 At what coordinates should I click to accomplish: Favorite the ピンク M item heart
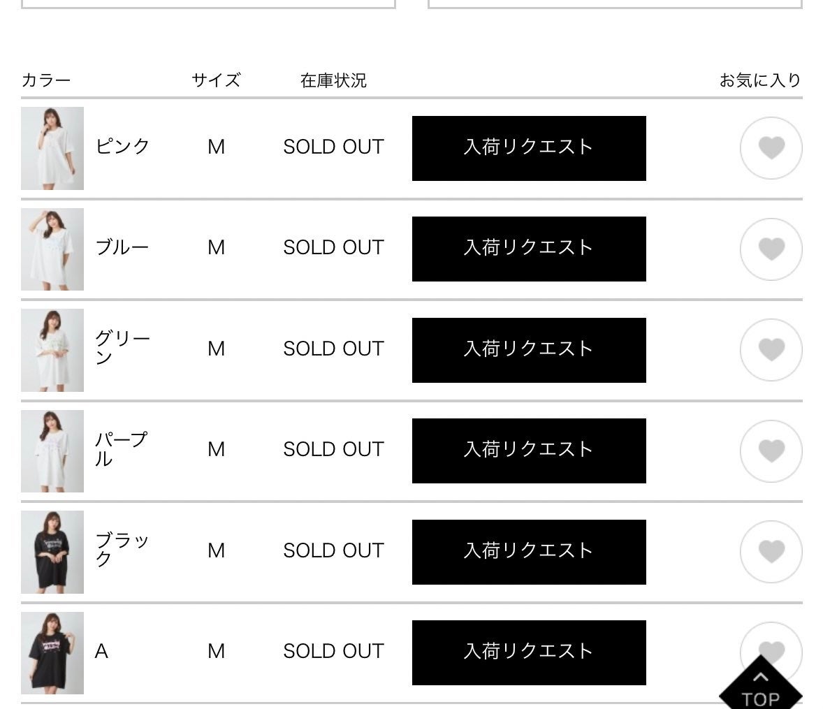point(771,148)
